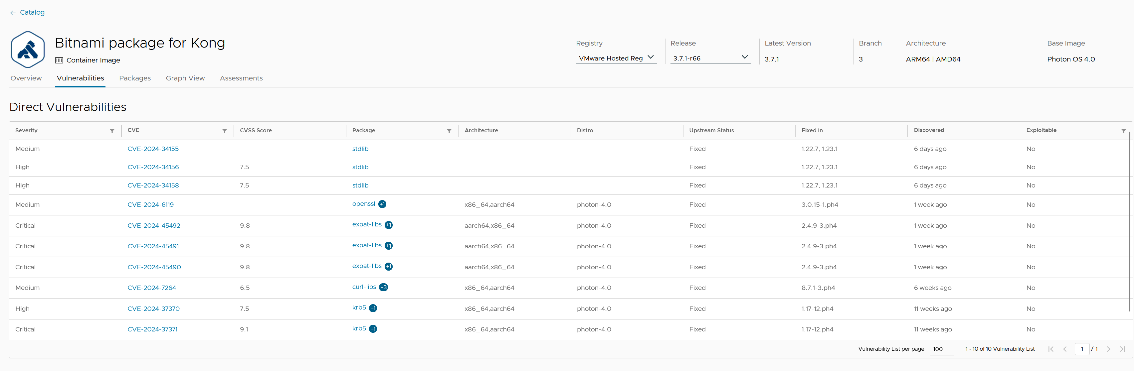The width and height of the screenshot is (1134, 371).
Task: Open stdlib package in CVE-2024-34156 row
Action: [360, 167]
